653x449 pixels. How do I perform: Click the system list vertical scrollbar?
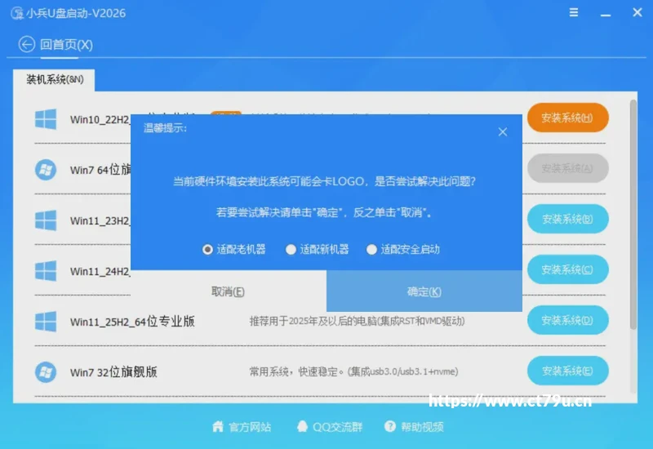pyautogui.click(x=633, y=215)
